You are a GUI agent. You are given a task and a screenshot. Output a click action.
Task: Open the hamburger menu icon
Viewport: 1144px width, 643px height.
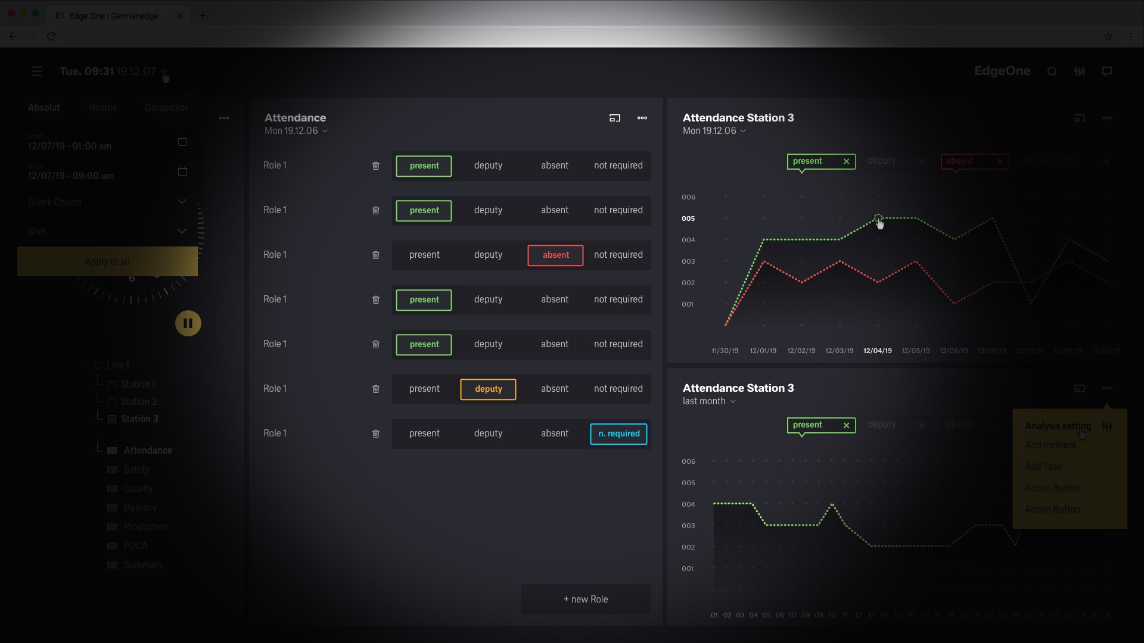point(37,71)
